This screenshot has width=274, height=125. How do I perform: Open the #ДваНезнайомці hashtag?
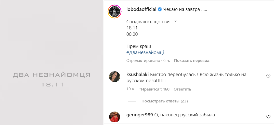click(145, 52)
